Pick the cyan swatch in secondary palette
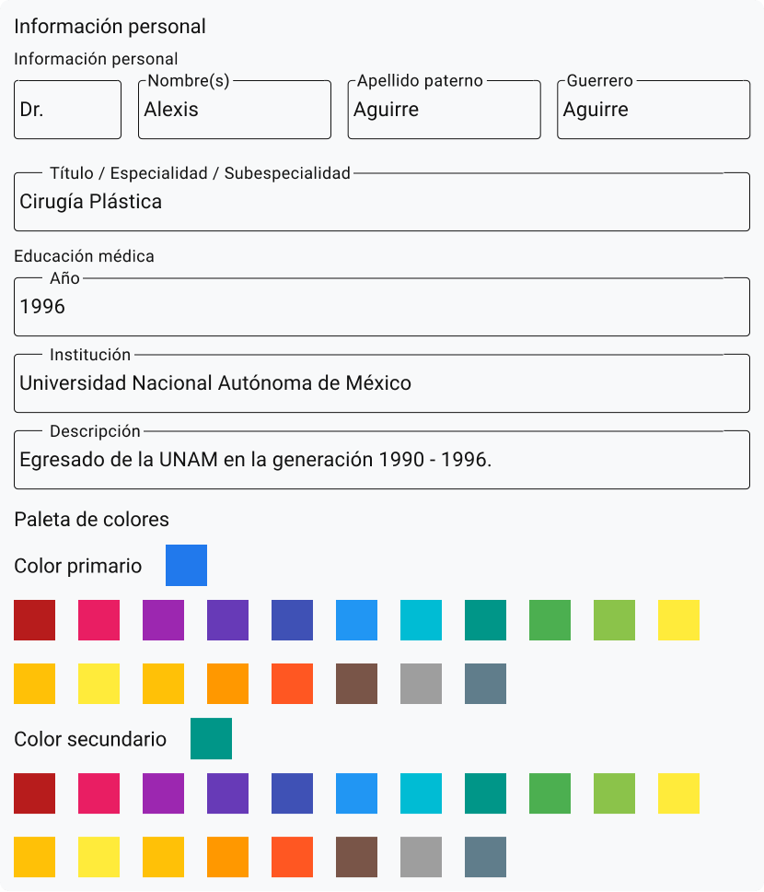This screenshot has height=892, width=764. tap(421, 793)
